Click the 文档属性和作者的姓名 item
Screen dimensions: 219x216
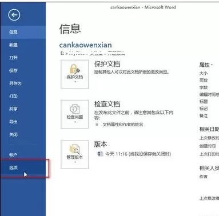[x=123, y=125]
